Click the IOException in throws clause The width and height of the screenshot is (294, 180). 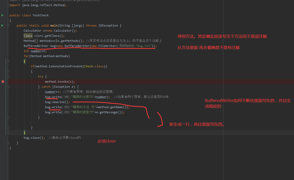108,25
